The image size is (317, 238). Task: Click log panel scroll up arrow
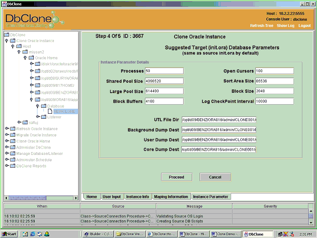tap(311, 211)
